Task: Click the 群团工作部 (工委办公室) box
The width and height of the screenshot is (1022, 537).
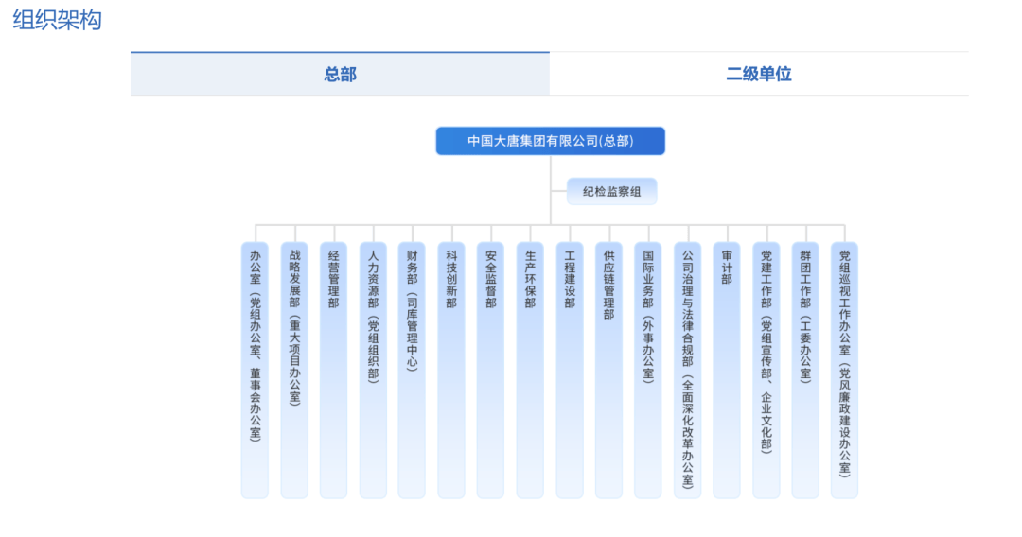Action: (x=805, y=371)
